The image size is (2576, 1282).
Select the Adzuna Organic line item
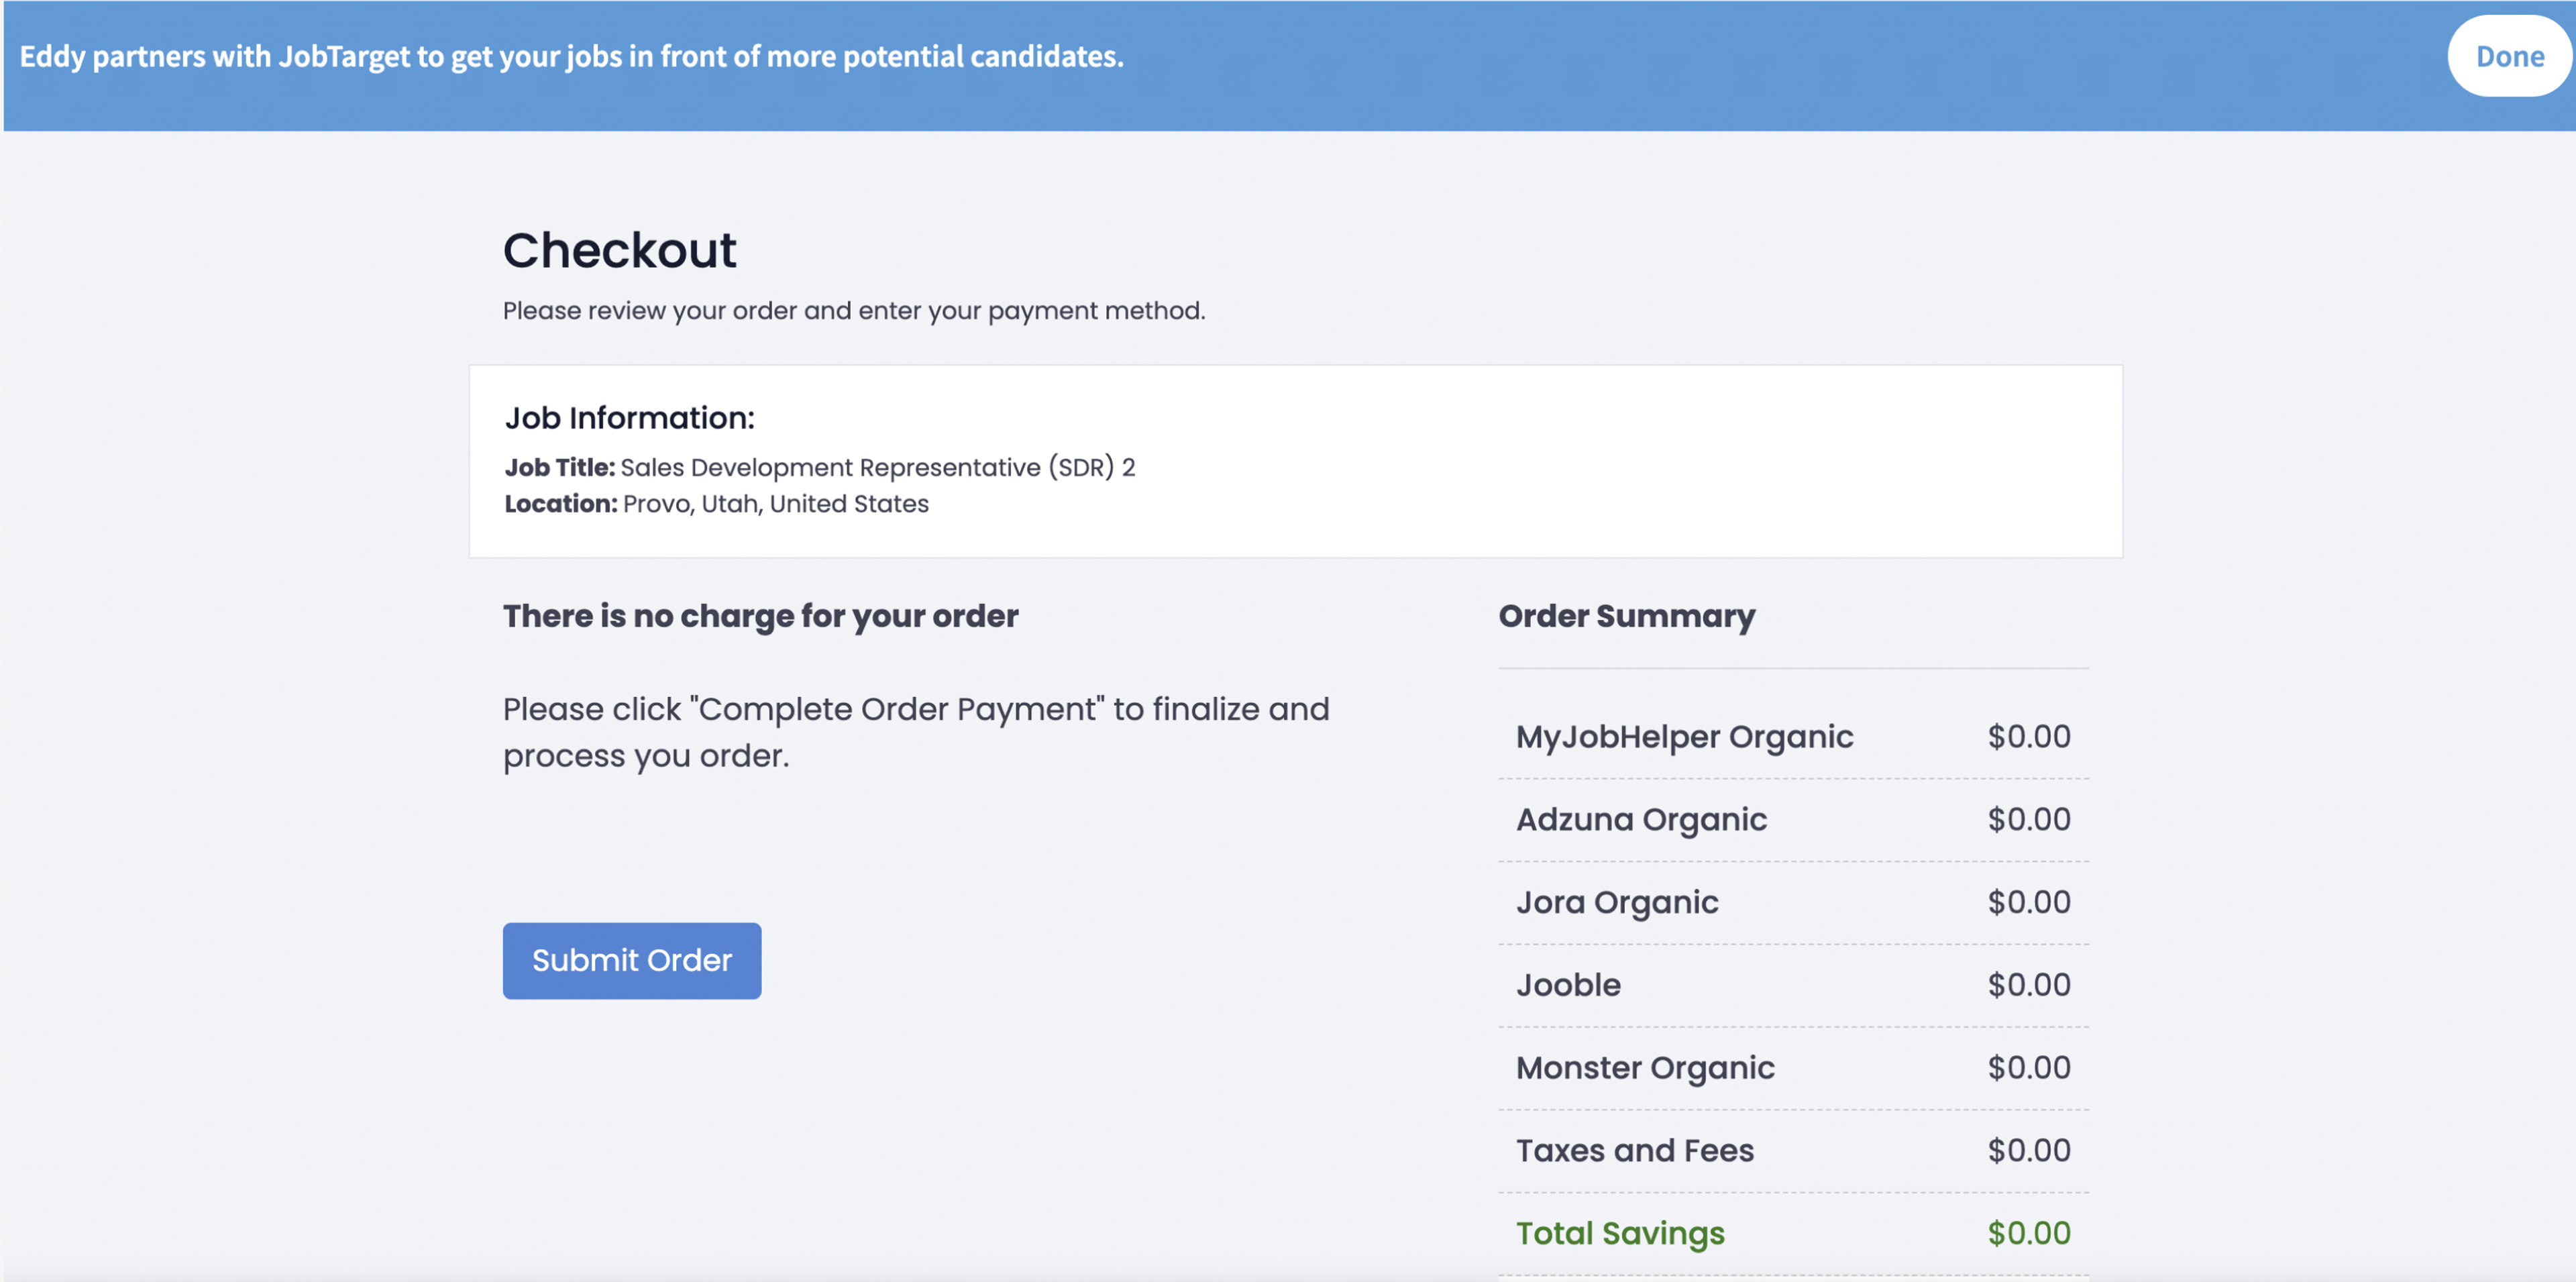pos(1793,820)
